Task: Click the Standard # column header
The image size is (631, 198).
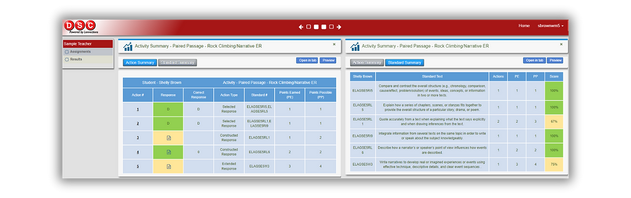Action: click(259, 95)
